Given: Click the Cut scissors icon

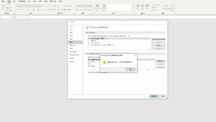Looking at the screenshot, I should coord(7,5).
